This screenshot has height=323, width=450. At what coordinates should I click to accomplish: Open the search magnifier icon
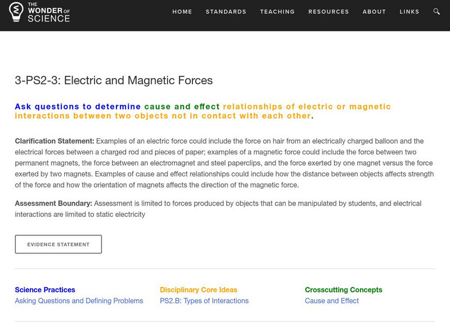point(436,11)
